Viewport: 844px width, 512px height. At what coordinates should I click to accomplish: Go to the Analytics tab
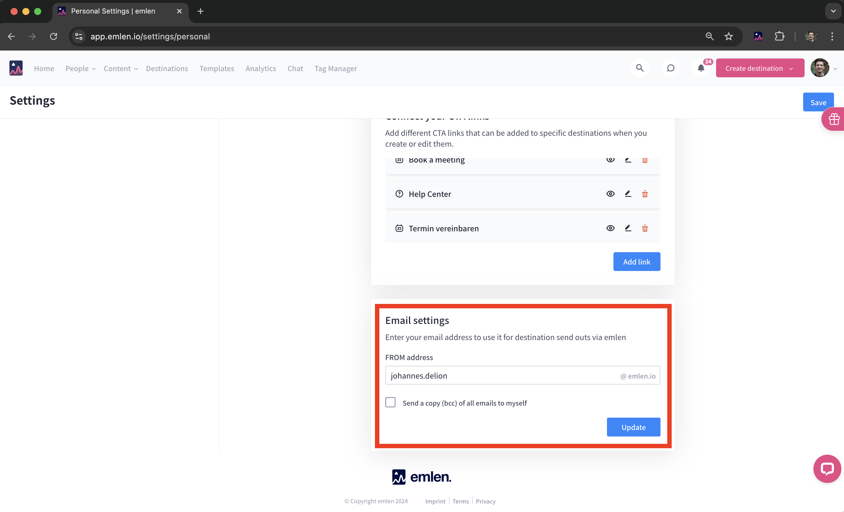[260, 68]
